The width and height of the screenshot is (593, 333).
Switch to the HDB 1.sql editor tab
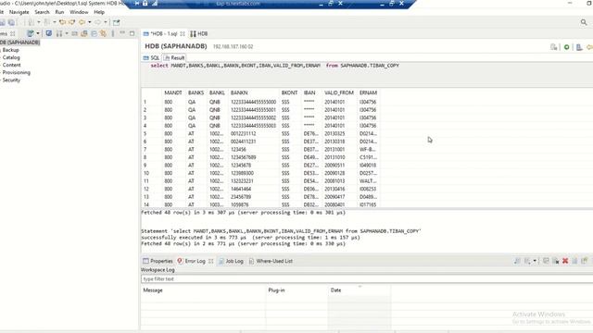click(x=164, y=33)
